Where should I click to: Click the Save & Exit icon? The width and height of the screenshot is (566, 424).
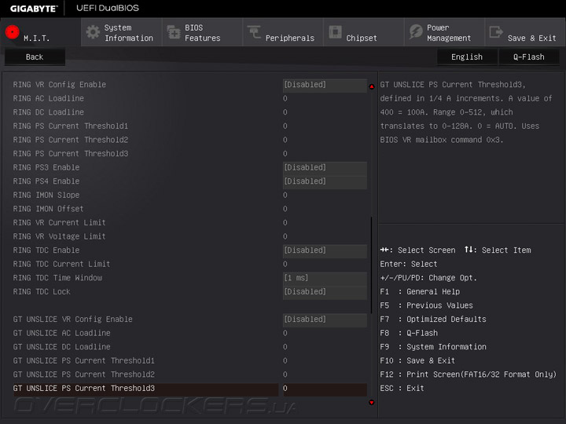(x=496, y=32)
